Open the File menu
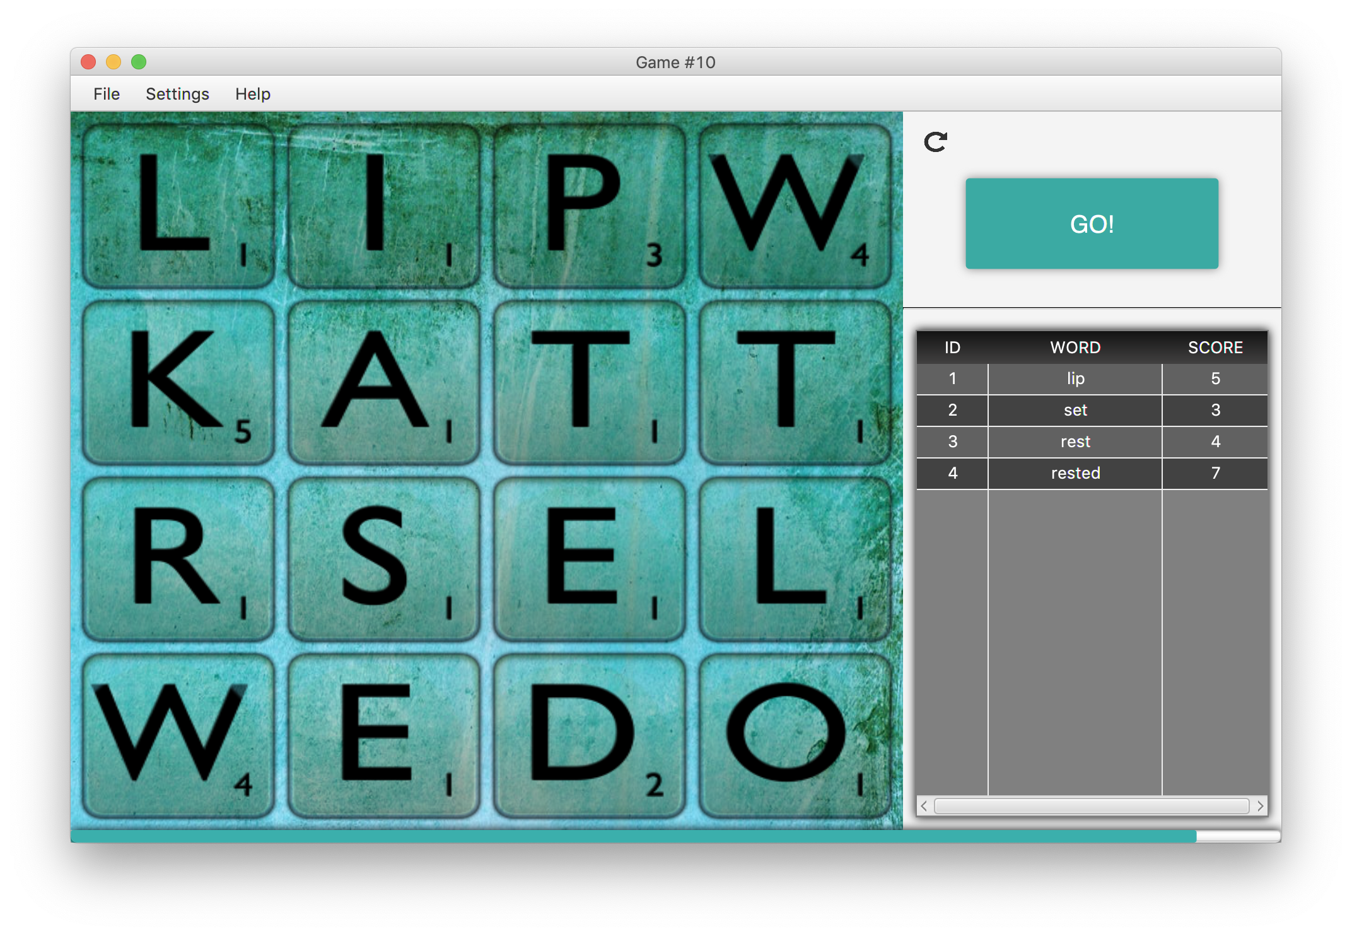 106,94
